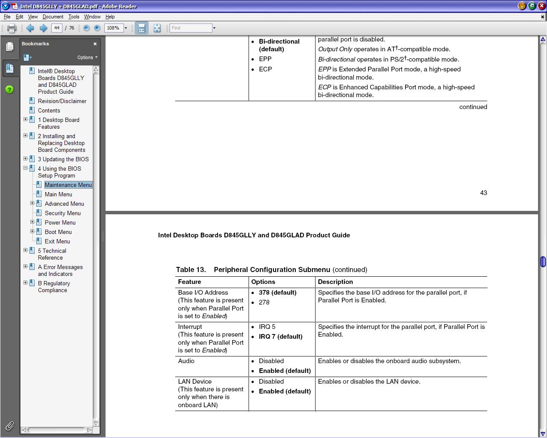The height and width of the screenshot is (438, 547).
Task: Click the Revision/Disclaimer bookmark page icon
Action: click(32, 101)
